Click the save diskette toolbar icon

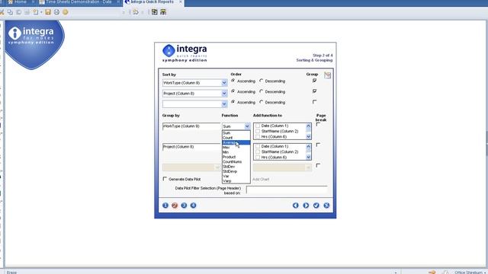tap(48, 12)
